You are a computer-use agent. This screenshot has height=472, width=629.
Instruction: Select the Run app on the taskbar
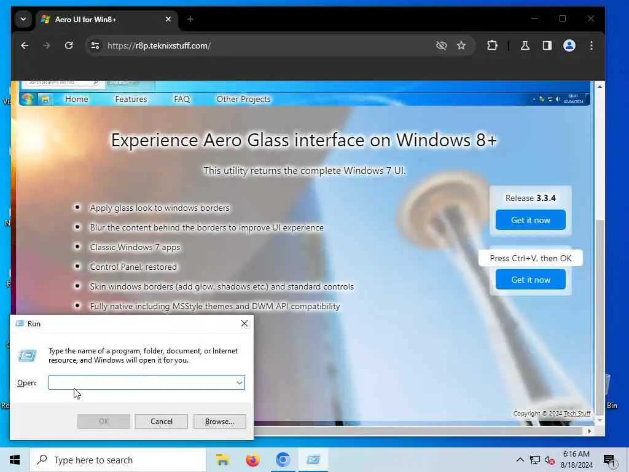coord(313,460)
